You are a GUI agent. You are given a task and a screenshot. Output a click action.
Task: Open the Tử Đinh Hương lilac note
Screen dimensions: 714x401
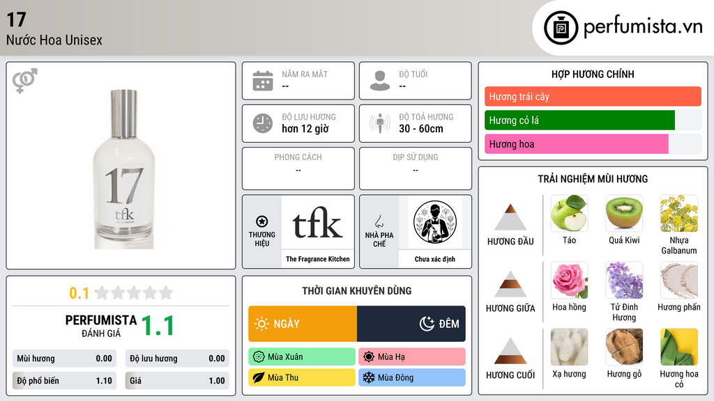(x=624, y=280)
